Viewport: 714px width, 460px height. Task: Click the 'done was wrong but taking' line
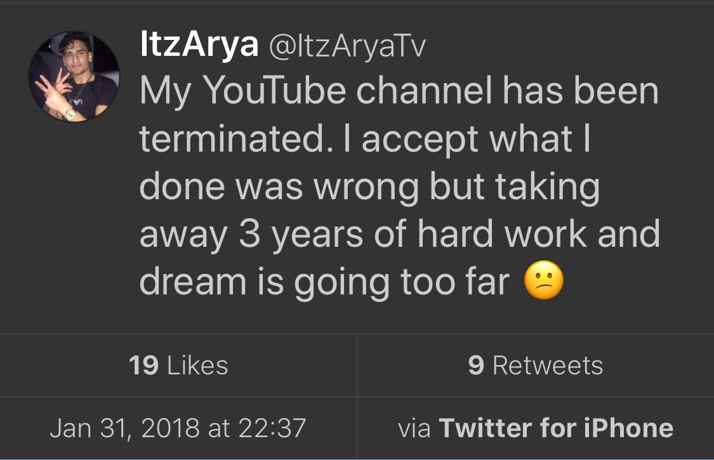pos(369,187)
